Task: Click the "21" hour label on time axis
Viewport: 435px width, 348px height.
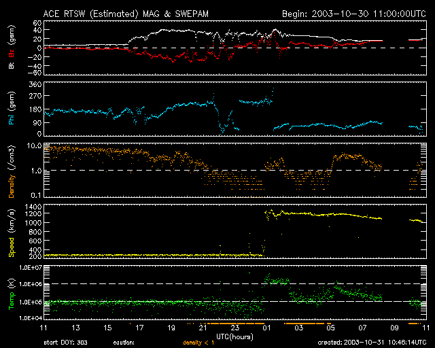Action: (203, 328)
